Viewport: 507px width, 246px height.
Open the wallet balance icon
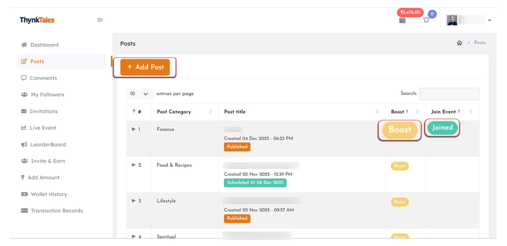402,20
